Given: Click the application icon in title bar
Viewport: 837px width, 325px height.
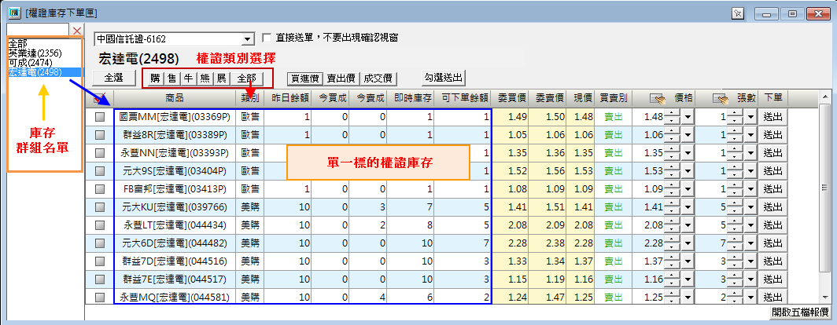Looking at the screenshot, I should [12, 13].
